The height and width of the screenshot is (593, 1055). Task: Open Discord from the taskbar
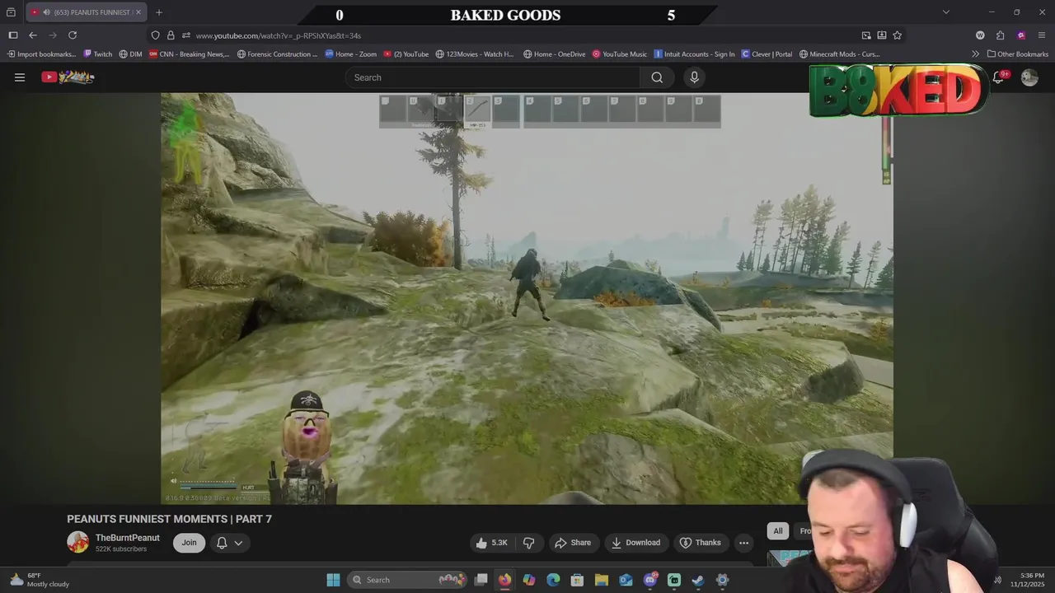650,580
